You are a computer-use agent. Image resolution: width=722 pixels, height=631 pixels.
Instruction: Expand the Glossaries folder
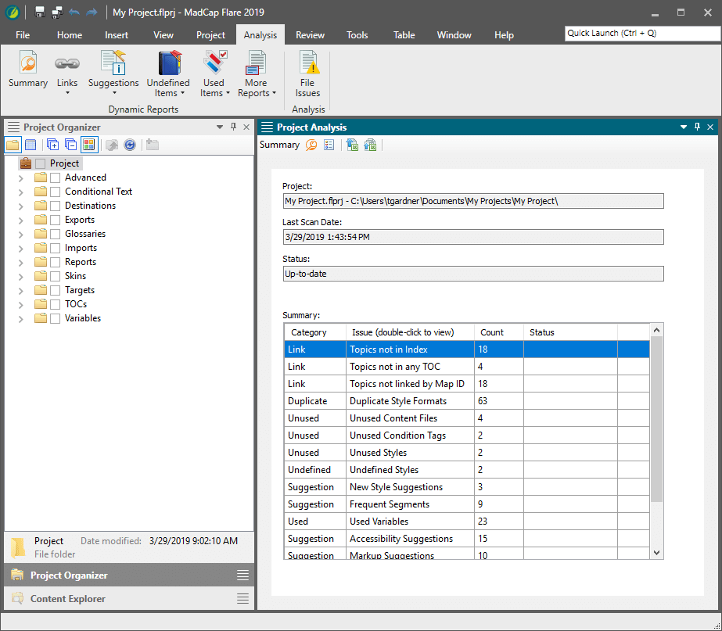(20, 235)
